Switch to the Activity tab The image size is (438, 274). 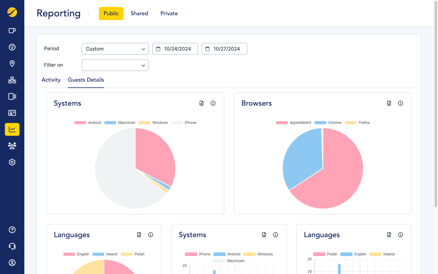[51, 80]
